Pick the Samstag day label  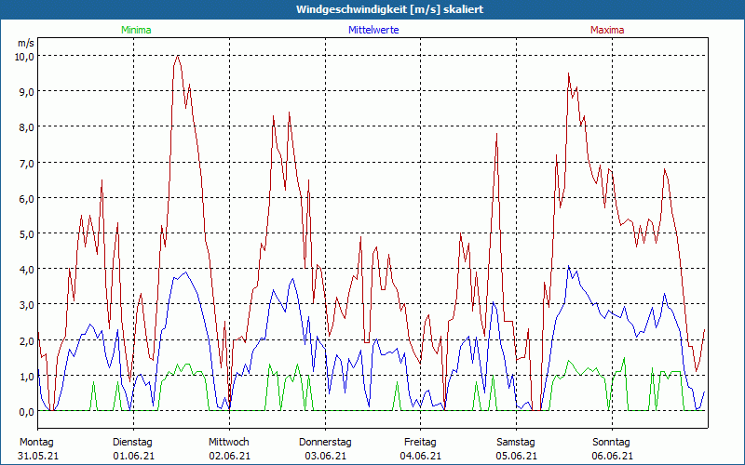pos(516,442)
